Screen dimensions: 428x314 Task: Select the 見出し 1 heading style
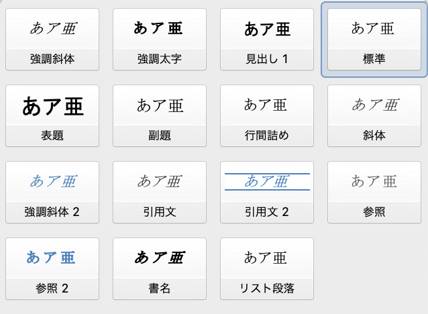(x=267, y=40)
